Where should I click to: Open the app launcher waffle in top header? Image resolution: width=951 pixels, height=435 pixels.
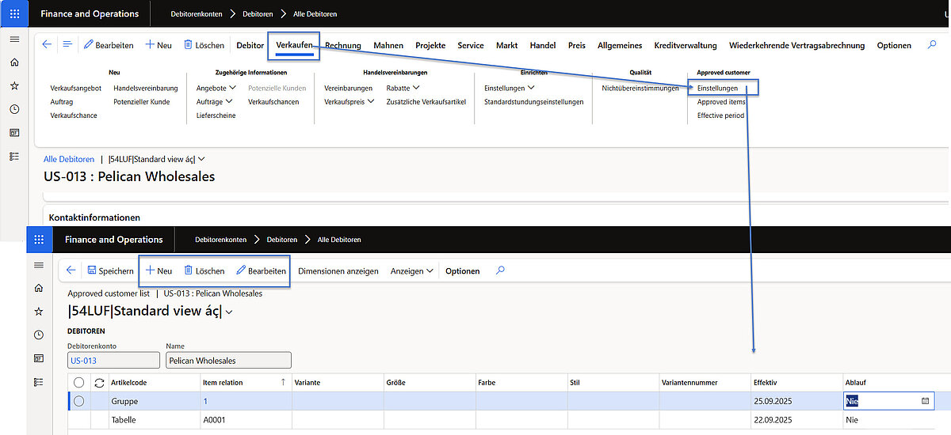click(14, 13)
